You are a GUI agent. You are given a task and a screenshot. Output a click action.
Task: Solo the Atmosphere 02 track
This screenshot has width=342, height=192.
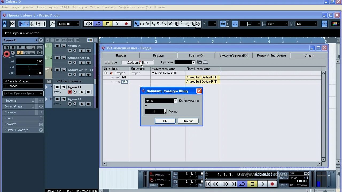click(63, 58)
